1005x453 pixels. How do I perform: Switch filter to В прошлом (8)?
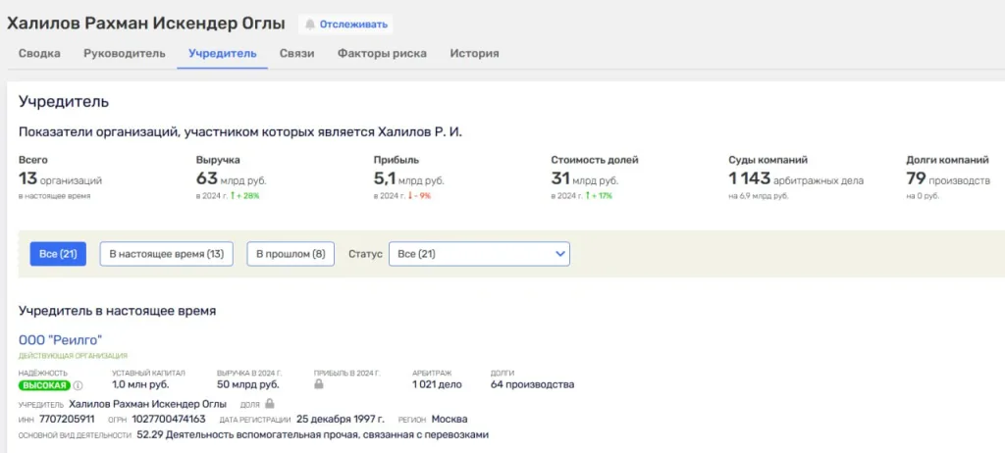(291, 254)
